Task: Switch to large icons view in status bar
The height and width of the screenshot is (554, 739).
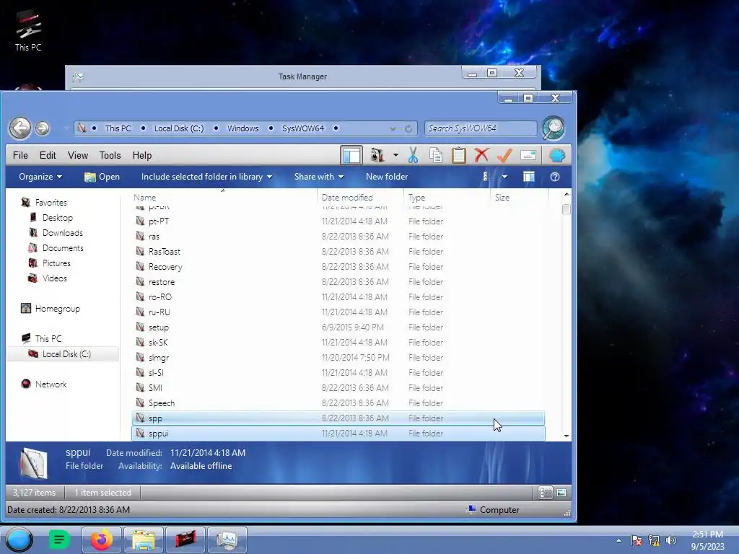Action: 561,493
